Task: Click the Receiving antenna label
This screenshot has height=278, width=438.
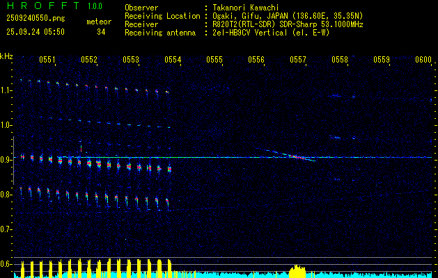Action: click(160, 33)
